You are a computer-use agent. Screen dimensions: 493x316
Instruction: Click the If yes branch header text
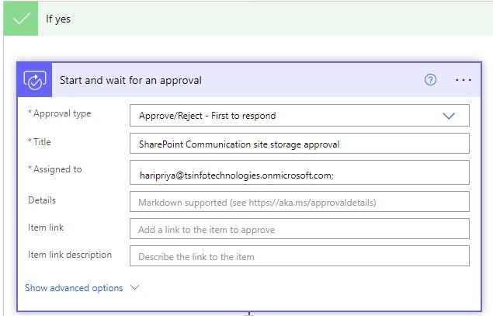[x=58, y=19]
